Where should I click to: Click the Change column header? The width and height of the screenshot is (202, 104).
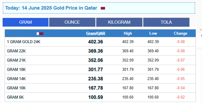pyautogui.click(x=180, y=34)
